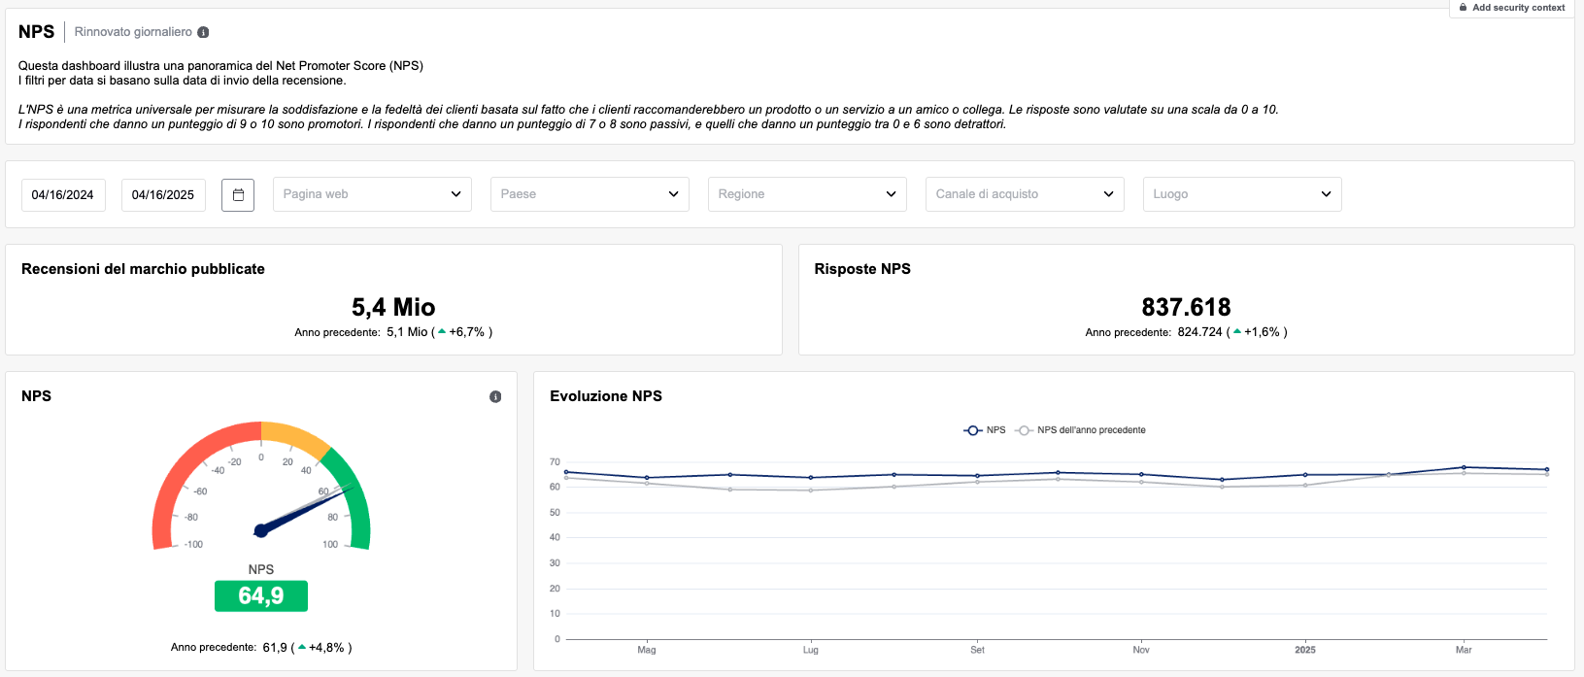
Task: Toggle the NPS series in chart legend
Action: (x=985, y=430)
